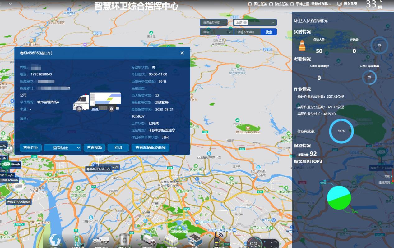
Task: Select the mechanized sweeper truck dock icon
Action: pyautogui.click(x=101, y=240)
